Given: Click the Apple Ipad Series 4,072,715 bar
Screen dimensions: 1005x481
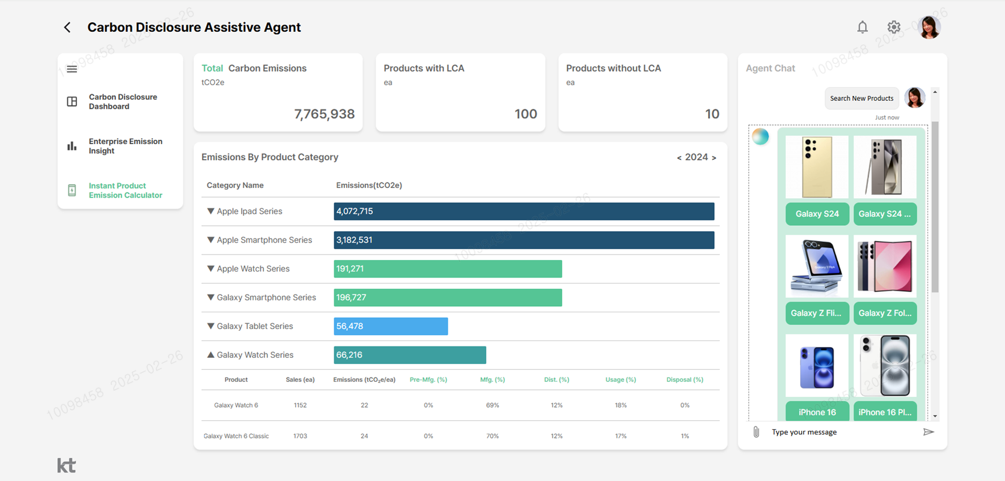Looking at the screenshot, I should tap(524, 211).
